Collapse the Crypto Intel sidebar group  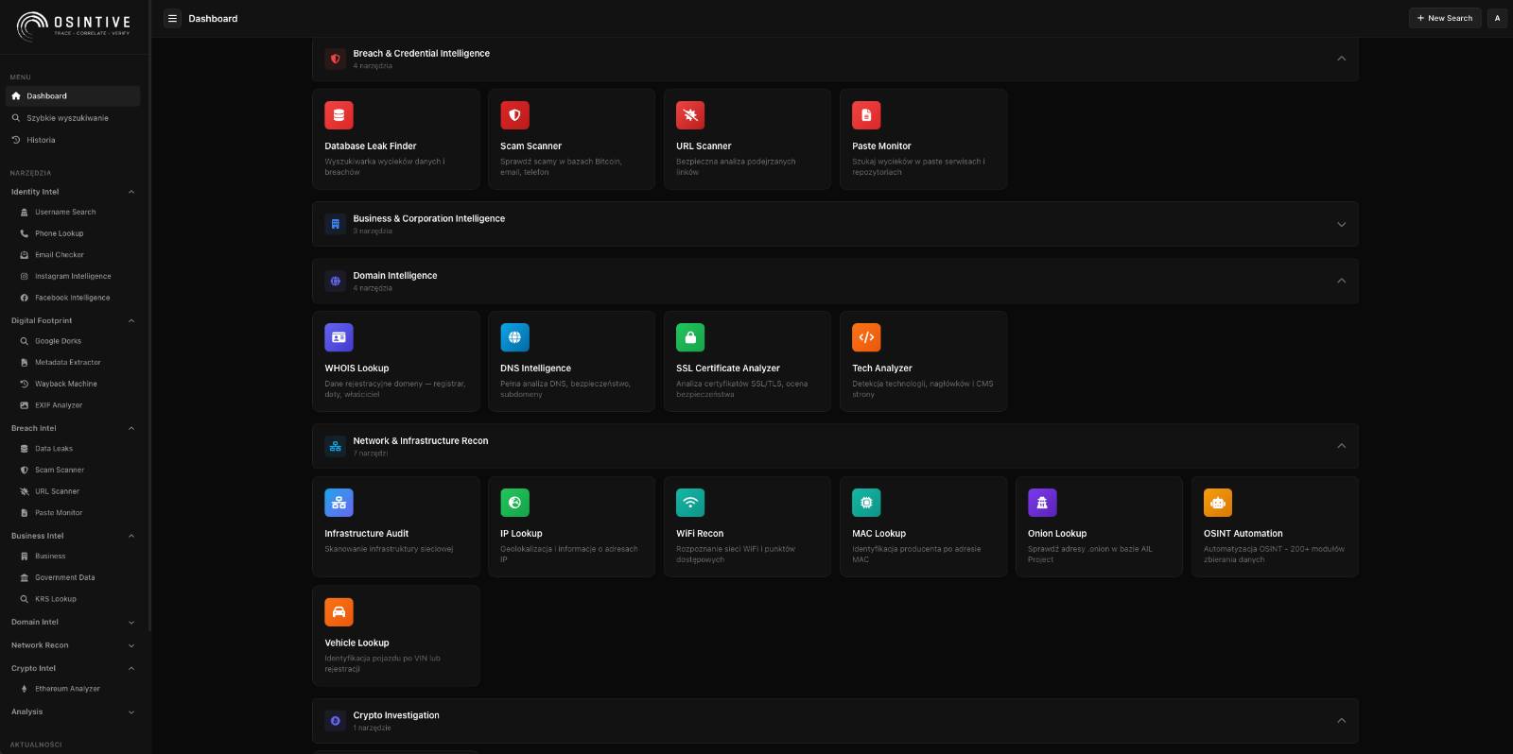point(73,668)
